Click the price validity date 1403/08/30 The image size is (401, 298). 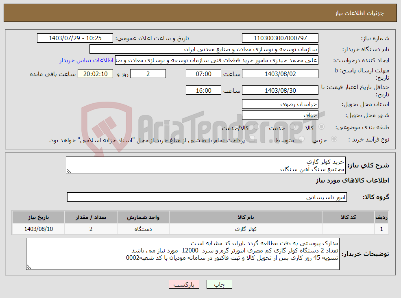[280, 91]
